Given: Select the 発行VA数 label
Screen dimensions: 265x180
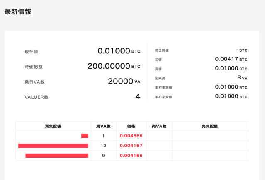Looking at the screenshot, I should tap(35, 82).
